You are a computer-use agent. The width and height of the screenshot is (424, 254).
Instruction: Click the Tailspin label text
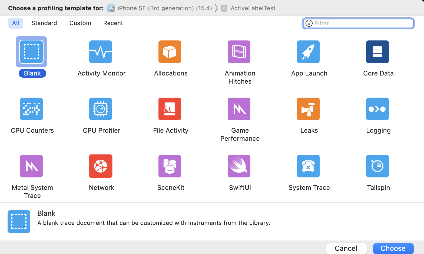(379, 188)
